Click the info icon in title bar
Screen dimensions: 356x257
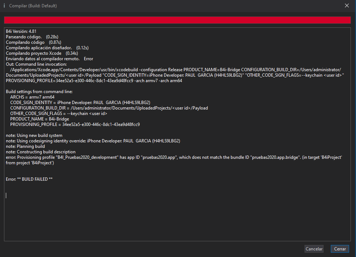pos(4,6)
